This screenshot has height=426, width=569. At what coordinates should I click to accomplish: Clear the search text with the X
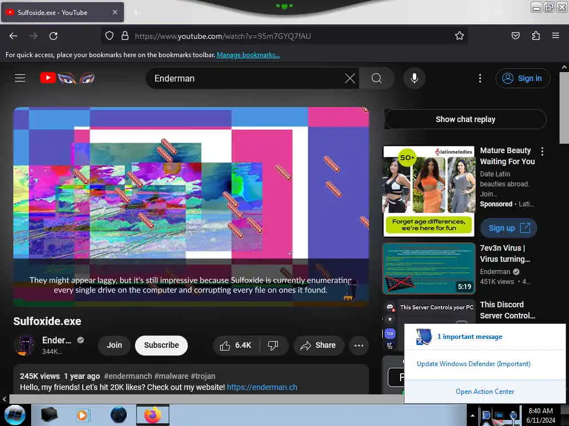(x=350, y=78)
